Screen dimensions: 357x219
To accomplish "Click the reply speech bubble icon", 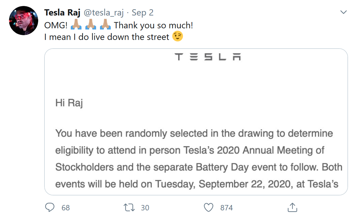I will coord(50,207).
